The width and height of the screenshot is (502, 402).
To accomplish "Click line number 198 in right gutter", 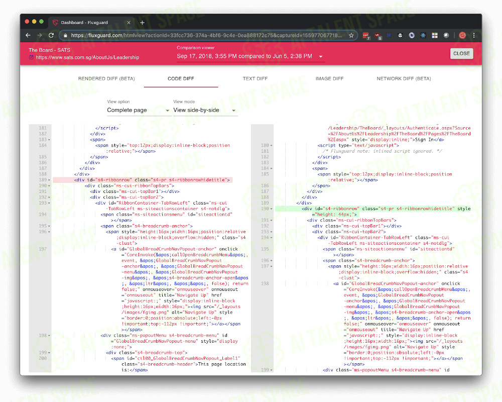I will 265,284.
